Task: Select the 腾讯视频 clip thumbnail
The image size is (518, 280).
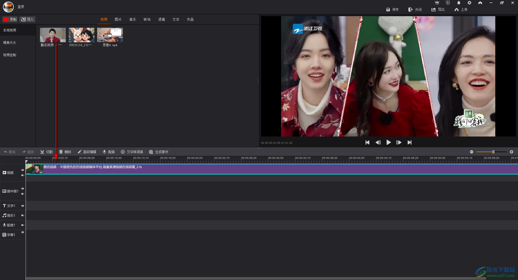Action: coord(53,35)
